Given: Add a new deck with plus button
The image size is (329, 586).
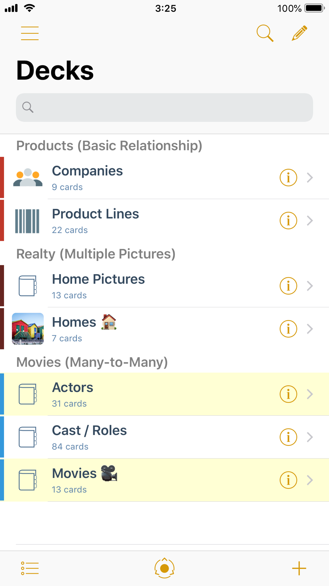Looking at the screenshot, I should coord(299,568).
